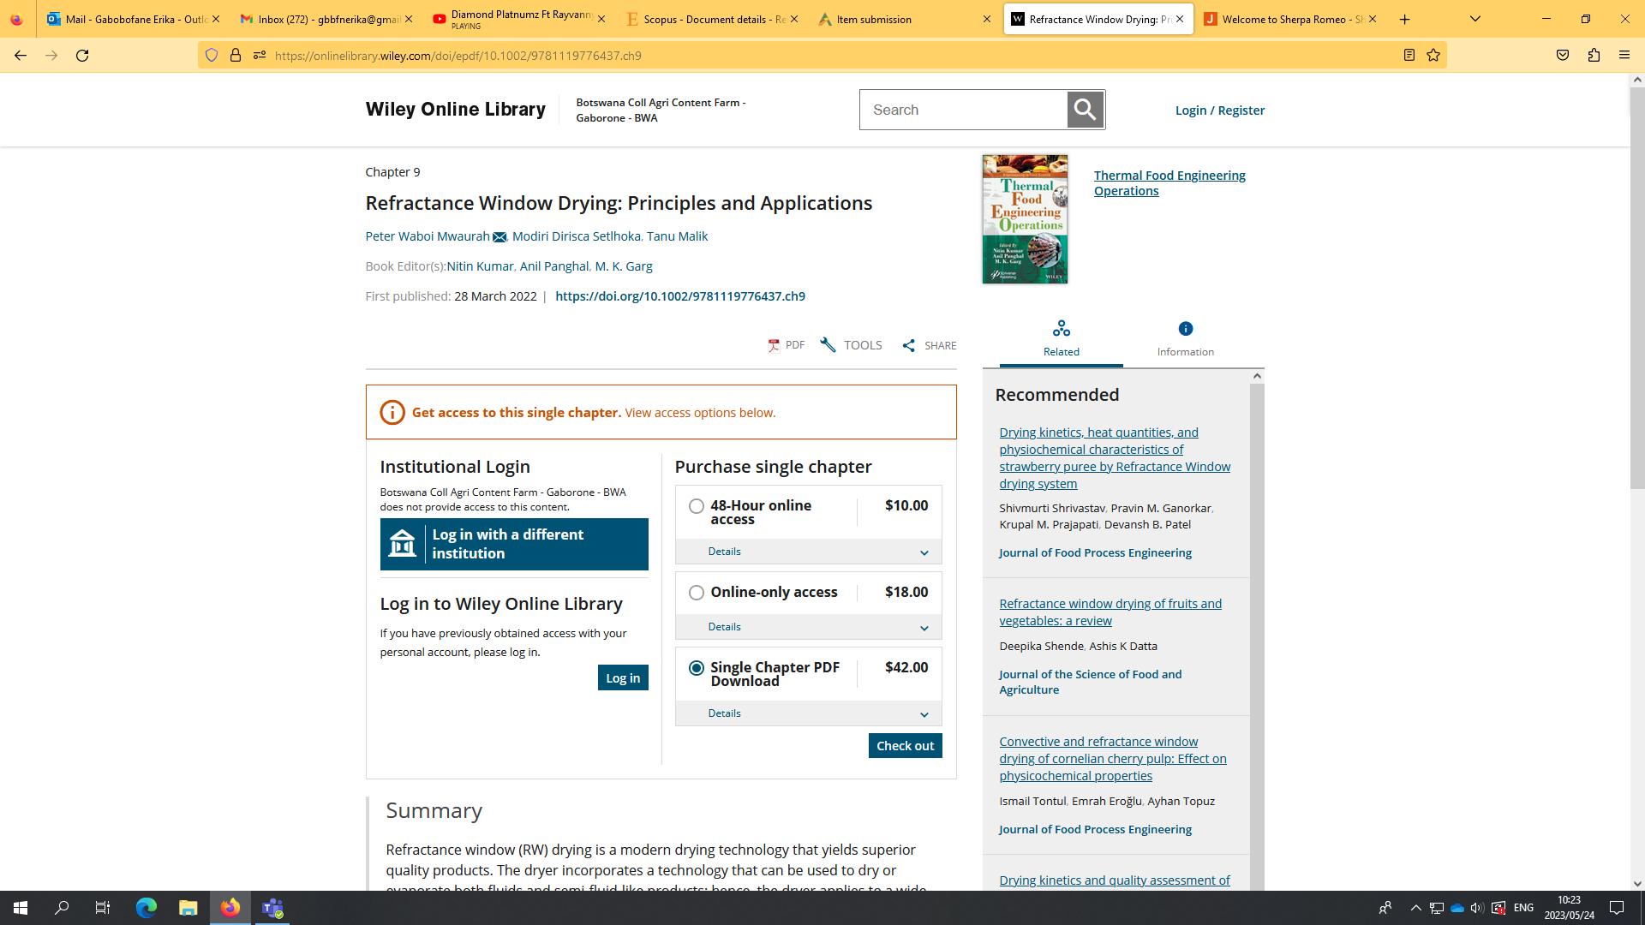The width and height of the screenshot is (1645, 925).
Task: Bookmark this page with the star icon
Action: [1433, 55]
